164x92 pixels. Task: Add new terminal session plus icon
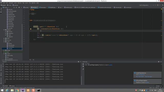[3, 64]
